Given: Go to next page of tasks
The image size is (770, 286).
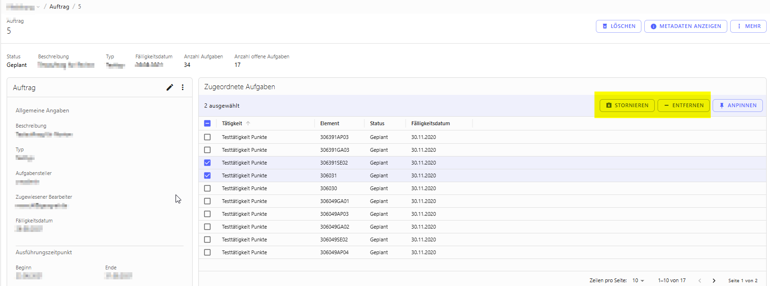Looking at the screenshot, I should [x=714, y=281].
